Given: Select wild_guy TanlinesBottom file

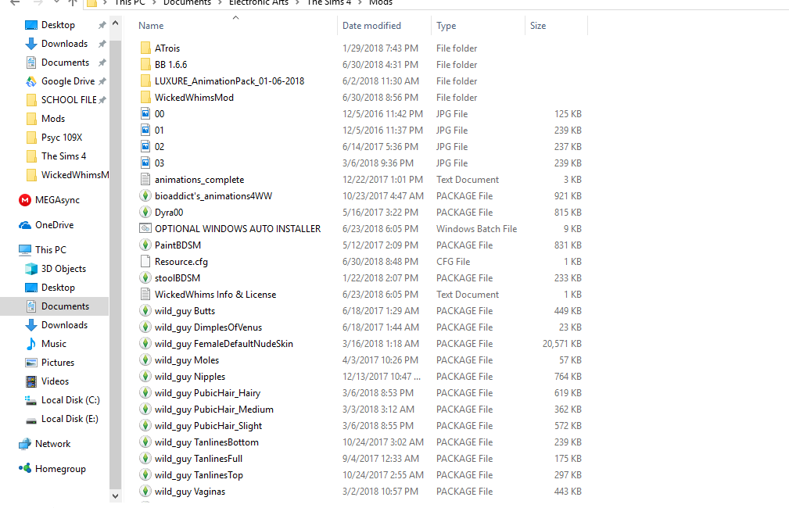Looking at the screenshot, I should 206,442.
